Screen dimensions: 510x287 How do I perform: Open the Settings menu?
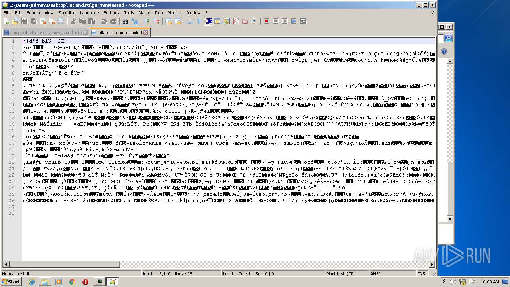point(112,13)
